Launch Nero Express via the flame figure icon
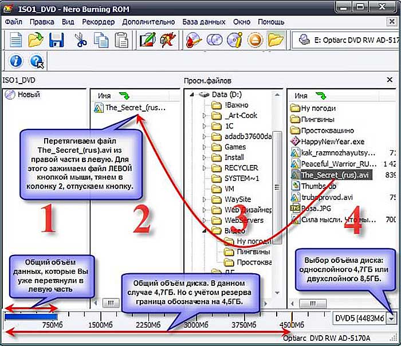 pyautogui.click(x=168, y=40)
